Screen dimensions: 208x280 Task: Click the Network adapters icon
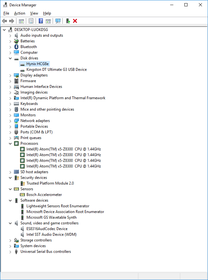tap(16, 121)
